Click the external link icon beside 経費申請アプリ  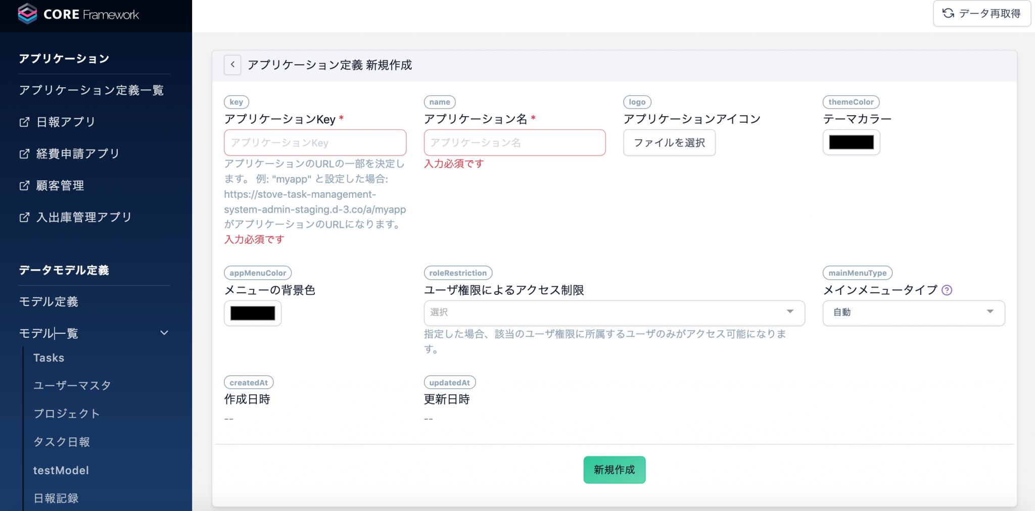click(x=24, y=154)
